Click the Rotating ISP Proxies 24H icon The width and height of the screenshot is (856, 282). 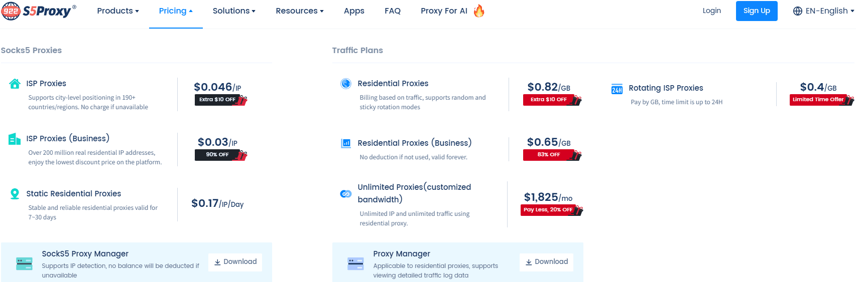pos(617,89)
